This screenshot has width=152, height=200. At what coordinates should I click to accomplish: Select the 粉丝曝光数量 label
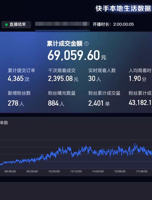62,93
